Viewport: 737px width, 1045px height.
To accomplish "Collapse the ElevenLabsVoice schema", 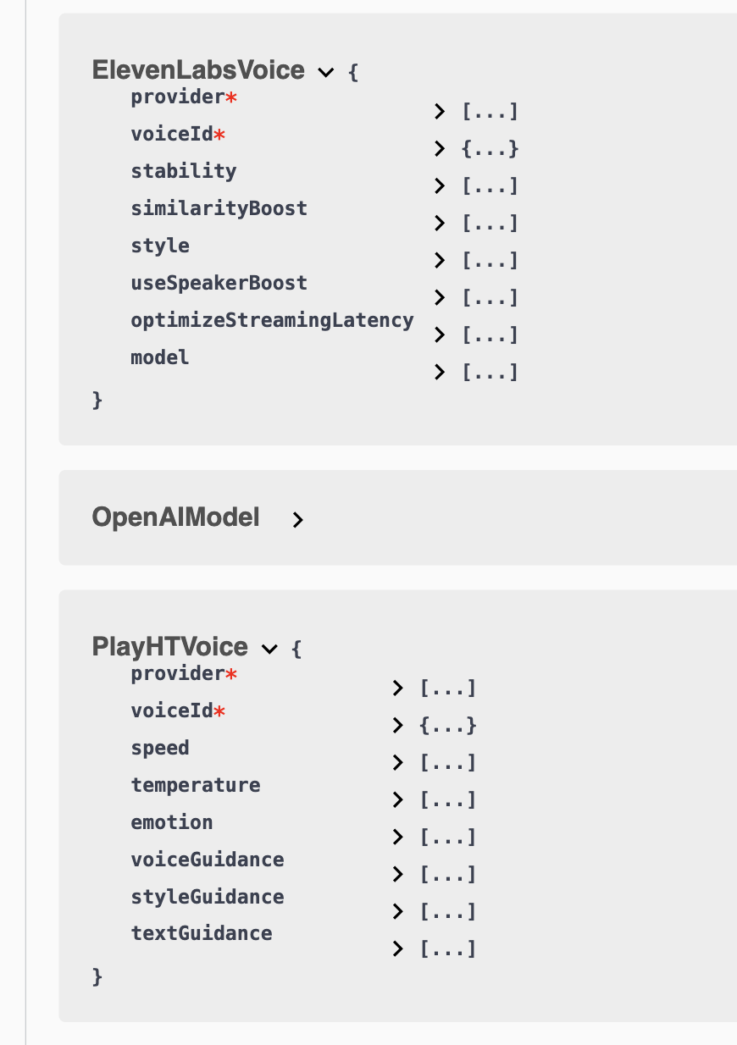I will click(325, 72).
